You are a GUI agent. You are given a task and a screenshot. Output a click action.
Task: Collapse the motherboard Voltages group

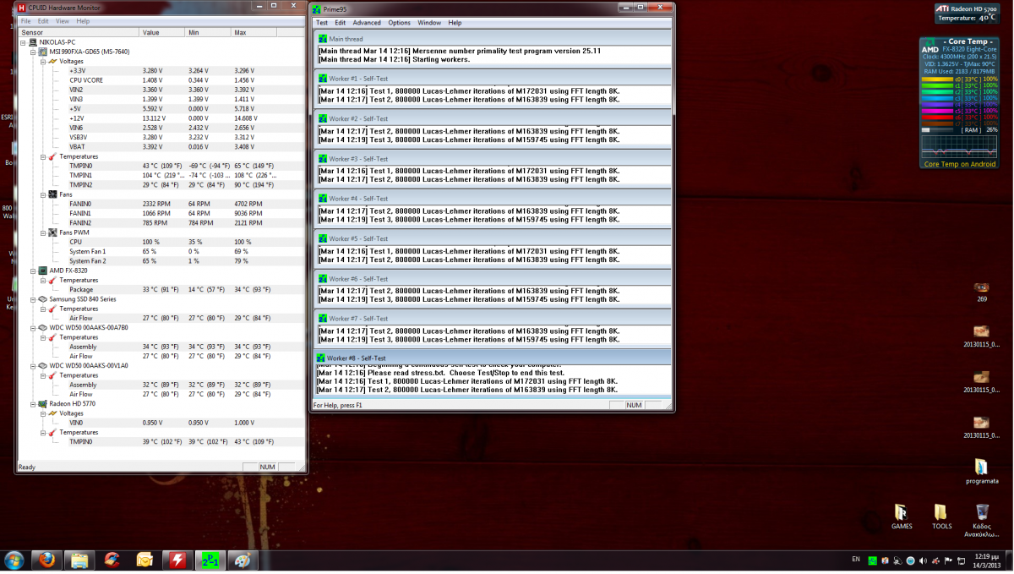43,61
